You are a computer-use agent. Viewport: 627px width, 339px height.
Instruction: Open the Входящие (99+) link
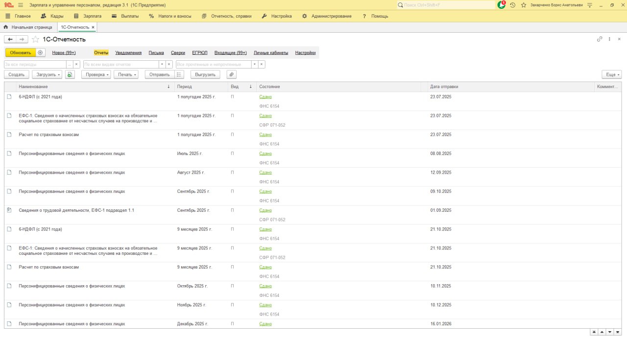click(230, 53)
